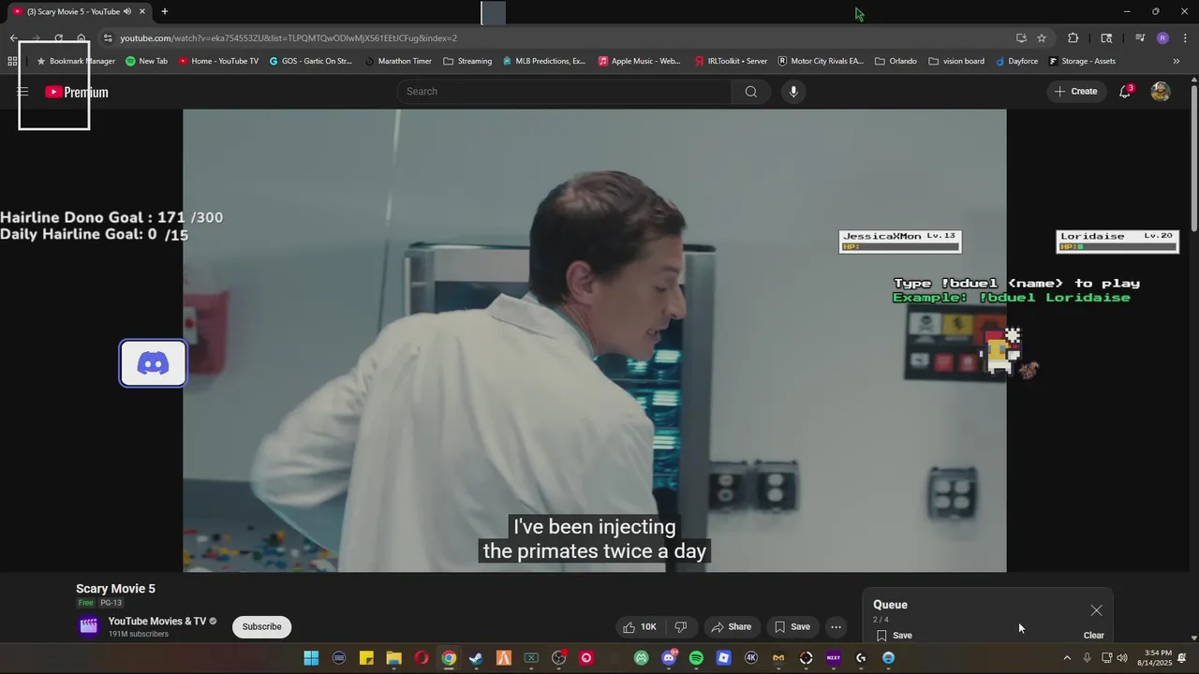
Task: Click the Scary Movie 5 title text
Action: (115, 589)
